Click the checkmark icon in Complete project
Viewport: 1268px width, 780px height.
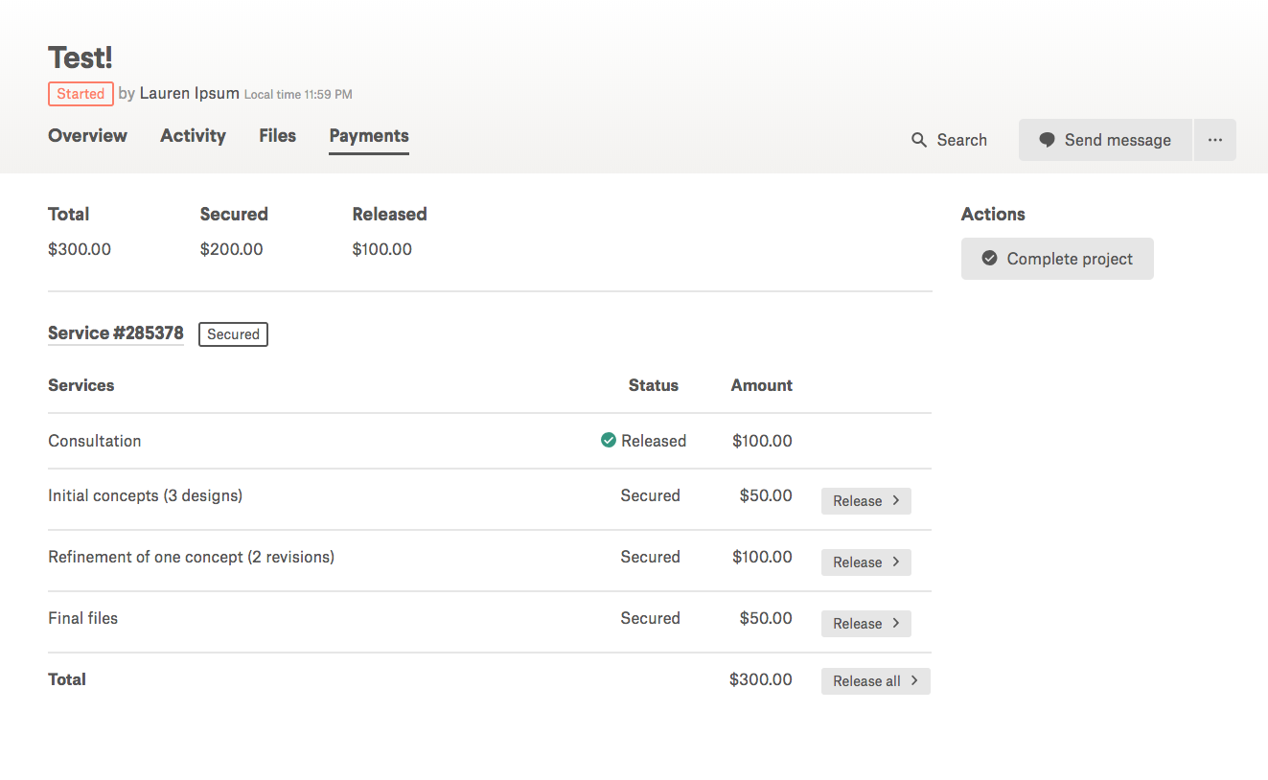[989, 259]
